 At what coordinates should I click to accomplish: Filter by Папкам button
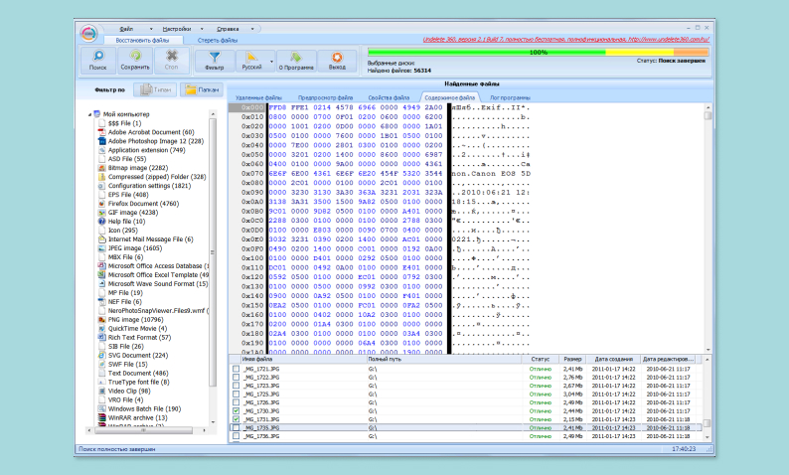click(x=202, y=89)
